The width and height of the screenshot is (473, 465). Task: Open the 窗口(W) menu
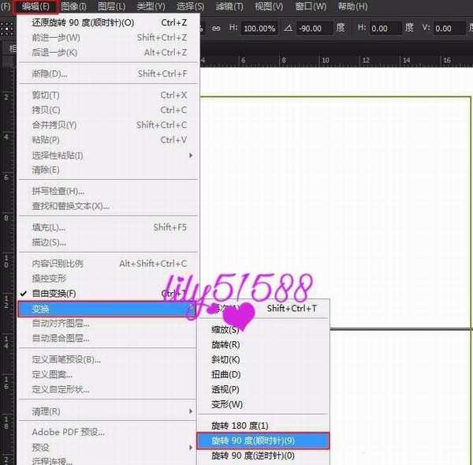point(310,7)
